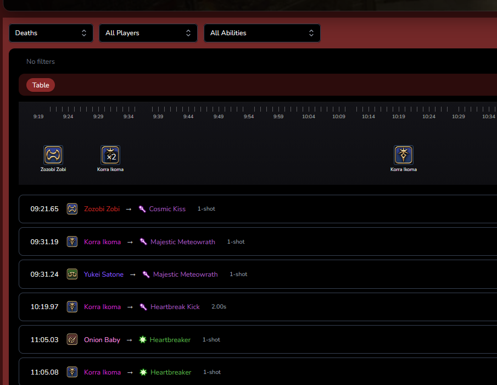This screenshot has width=497, height=385.
Task: Click Heartbreaker link in Onion Baby row
Action: [170, 339]
